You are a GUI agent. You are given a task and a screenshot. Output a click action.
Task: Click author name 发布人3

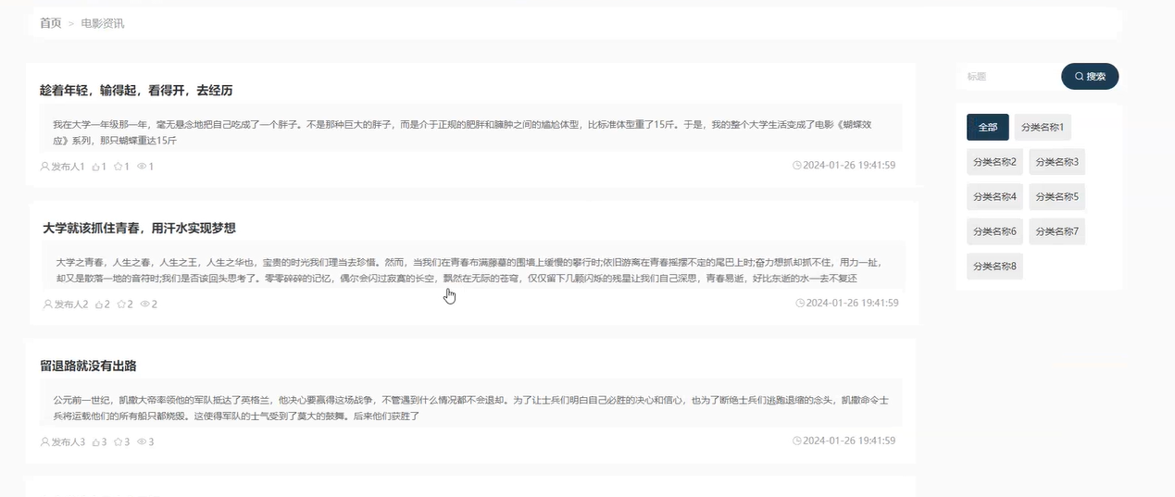pos(69,442)
